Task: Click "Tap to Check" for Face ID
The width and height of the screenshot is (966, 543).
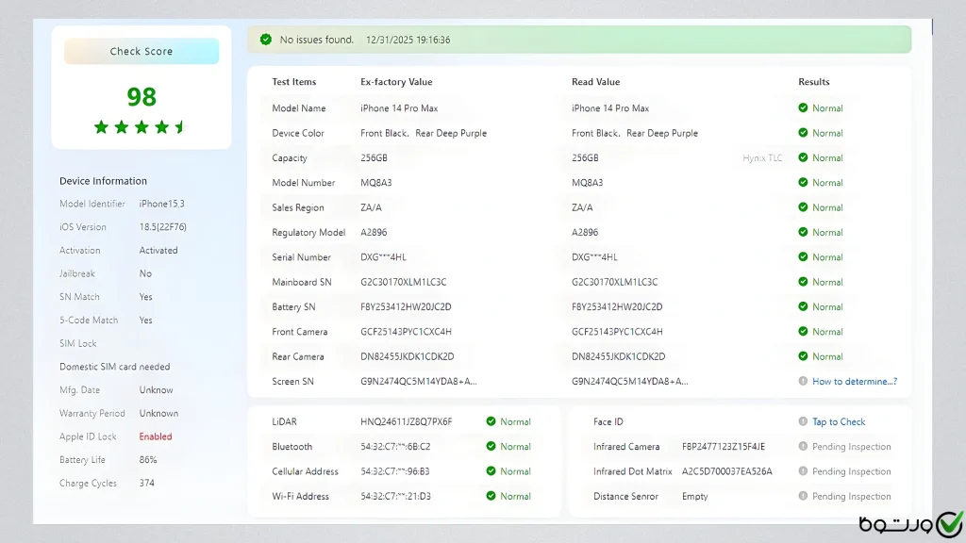Action: pos(839,422)
